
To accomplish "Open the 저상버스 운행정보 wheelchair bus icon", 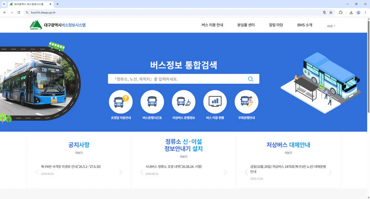I will (x=184, y=102).
